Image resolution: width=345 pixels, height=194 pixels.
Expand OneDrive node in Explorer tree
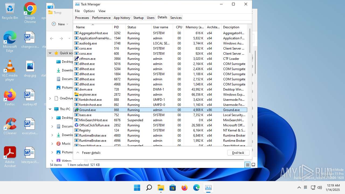coord(50,98)
